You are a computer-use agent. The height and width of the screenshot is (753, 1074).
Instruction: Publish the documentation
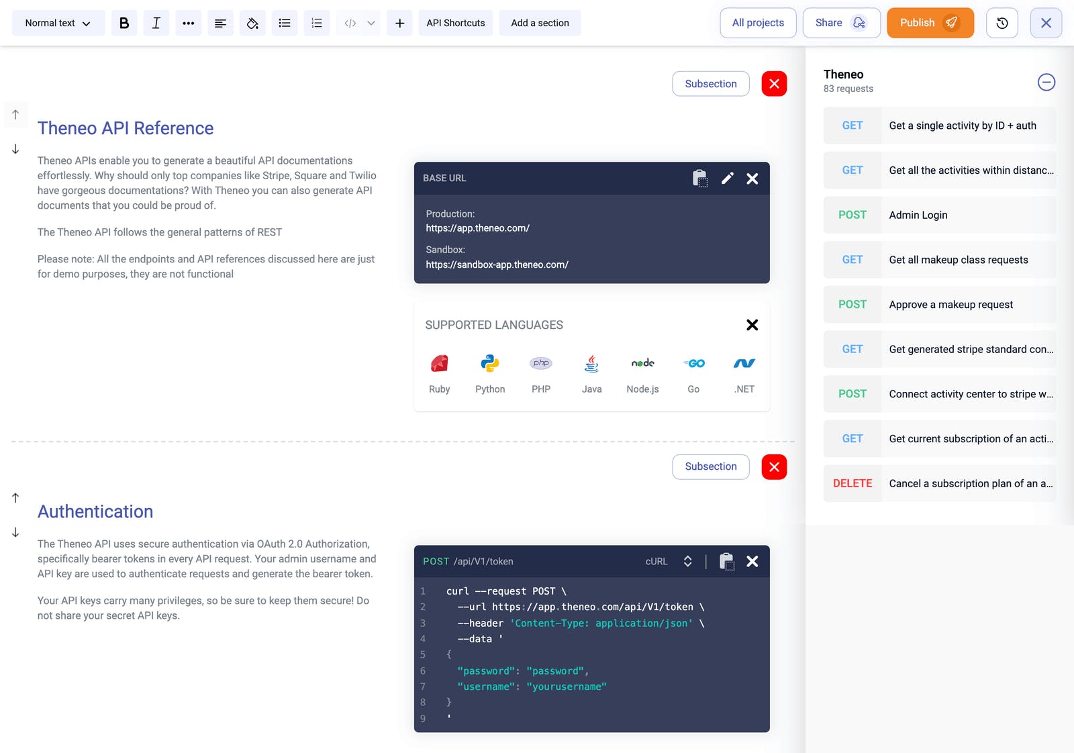click(930, 23)
